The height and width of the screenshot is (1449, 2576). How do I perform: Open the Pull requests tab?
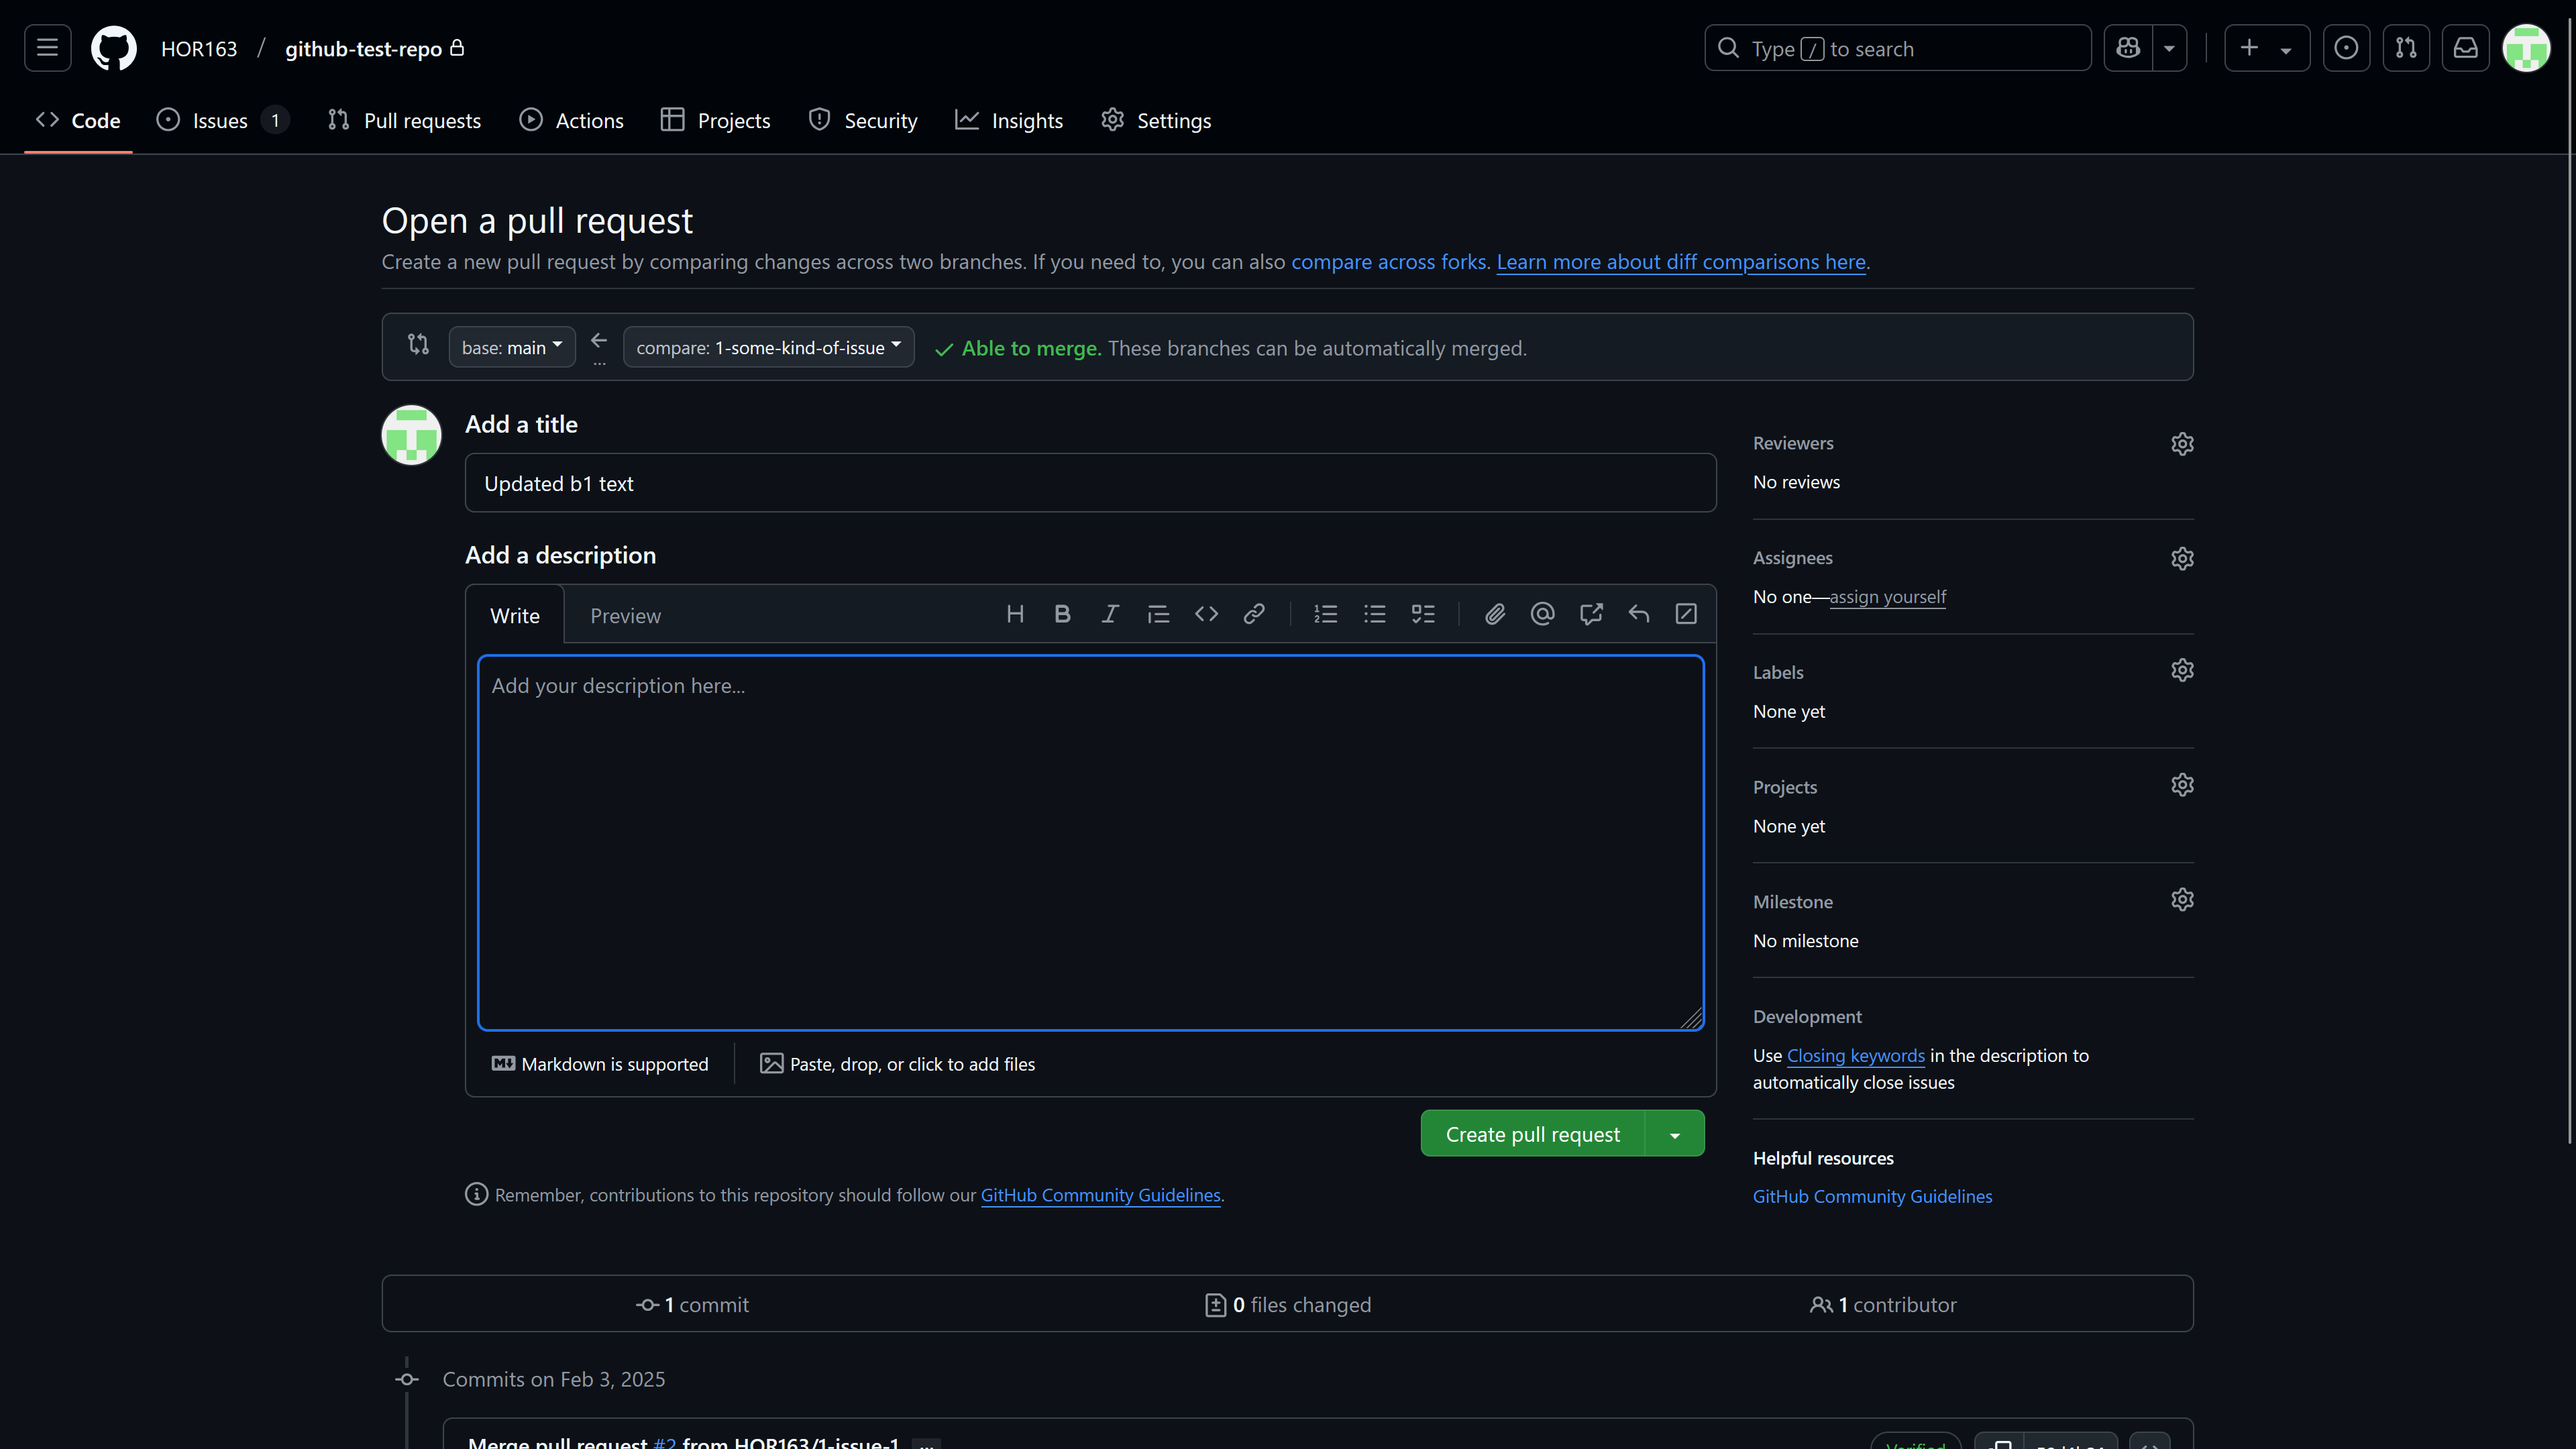click(404, 121)
